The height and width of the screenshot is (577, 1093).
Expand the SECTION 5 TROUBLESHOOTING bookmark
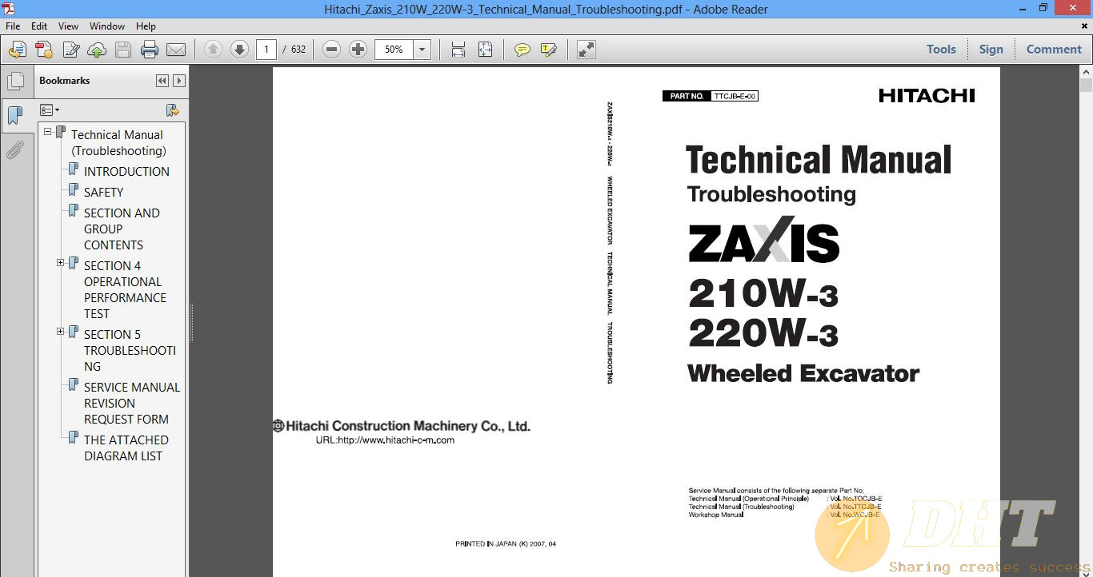click(61, 331)
